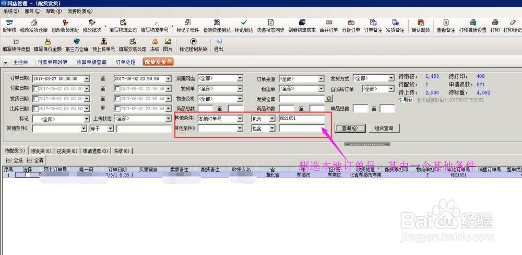Open the 订单来源 dropdown
The height and width of the screenshot is (255, 522).
coord(321,79)
